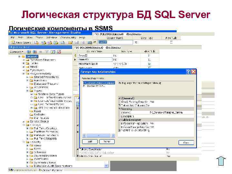The image size is (232, 174).
Task: Click the Views folder icon
Action: [27, 67]
